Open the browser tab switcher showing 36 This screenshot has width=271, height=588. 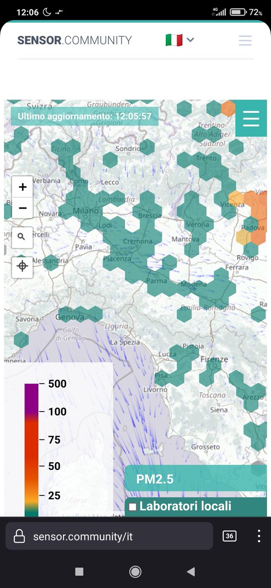coord(229,536)
